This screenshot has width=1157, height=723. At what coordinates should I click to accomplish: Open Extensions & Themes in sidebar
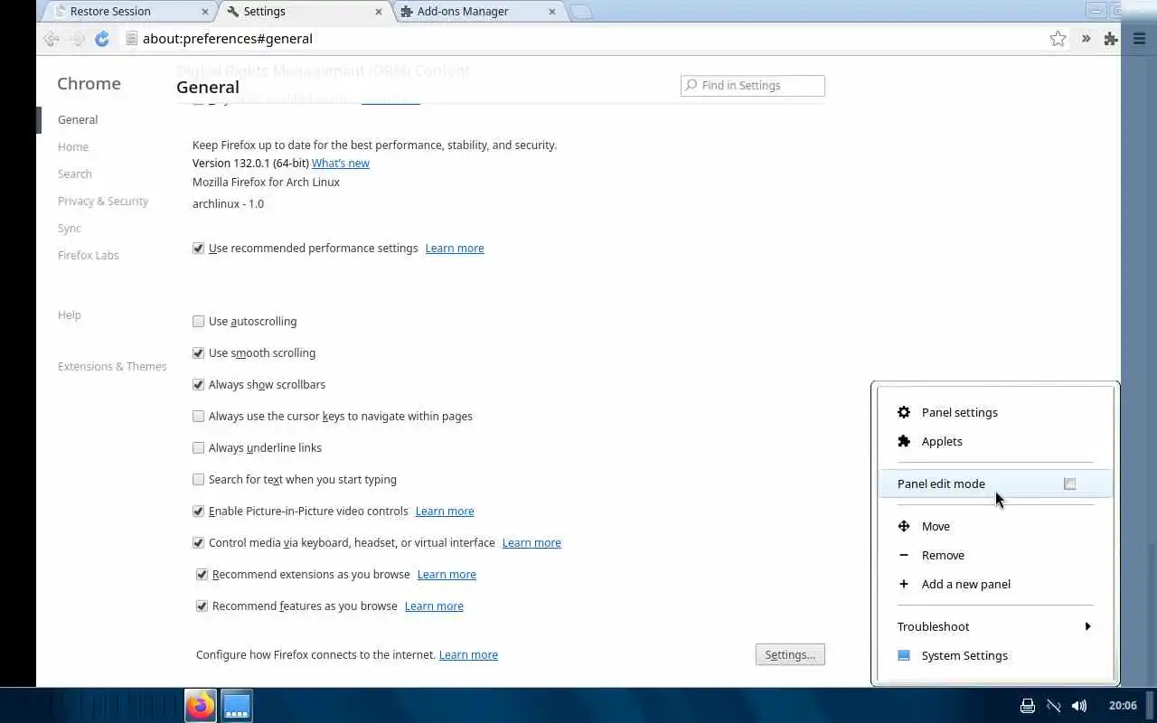112,366
